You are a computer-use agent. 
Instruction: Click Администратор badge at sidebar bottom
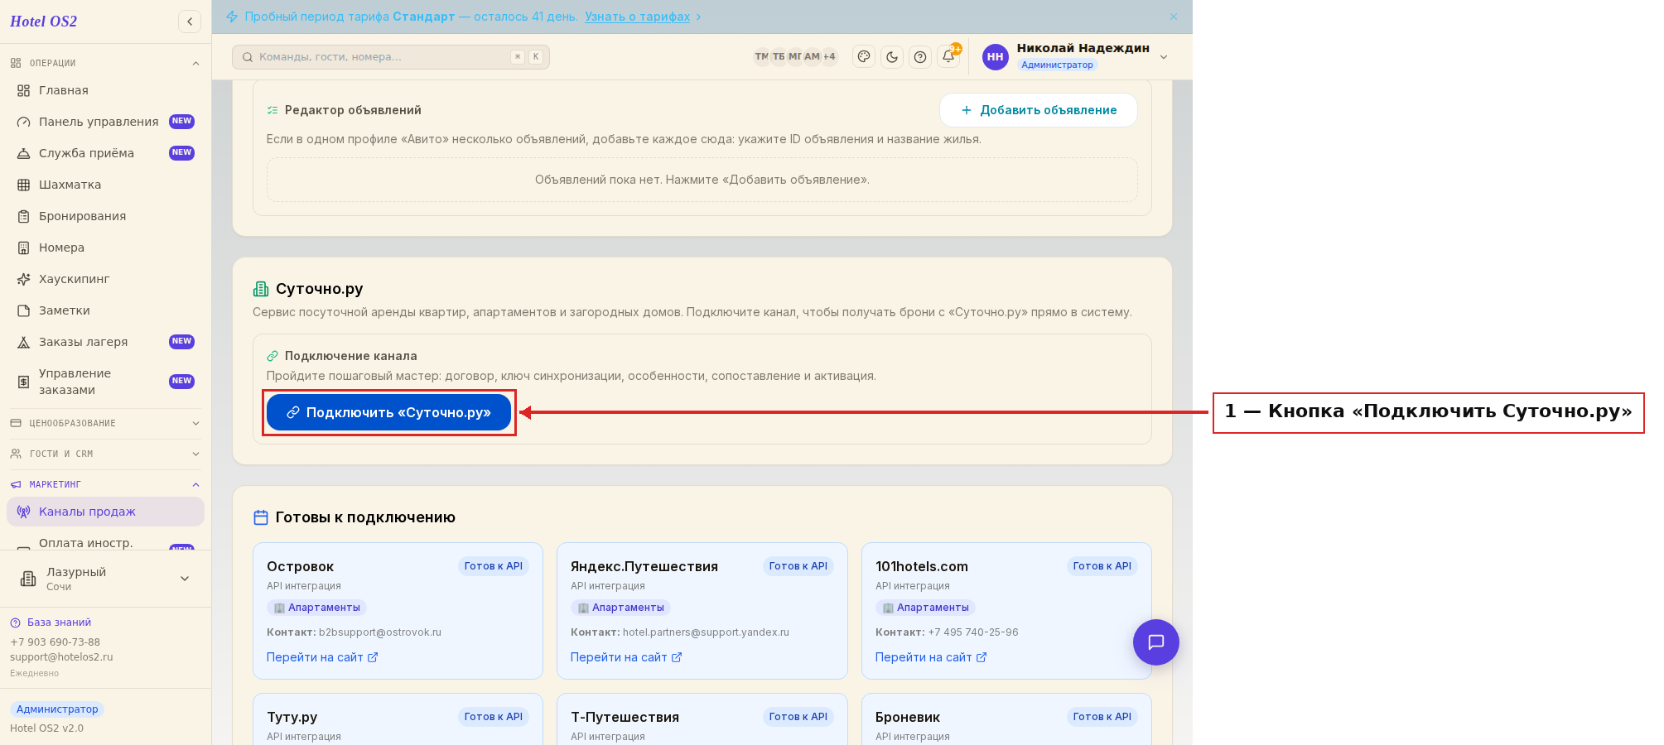57,709
